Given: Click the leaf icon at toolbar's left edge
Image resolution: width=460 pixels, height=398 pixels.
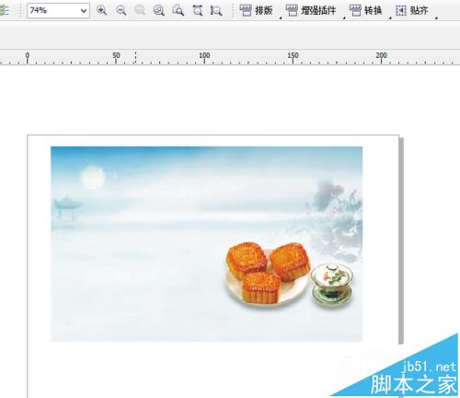Looking at the screenshot, I should point(4,11).
